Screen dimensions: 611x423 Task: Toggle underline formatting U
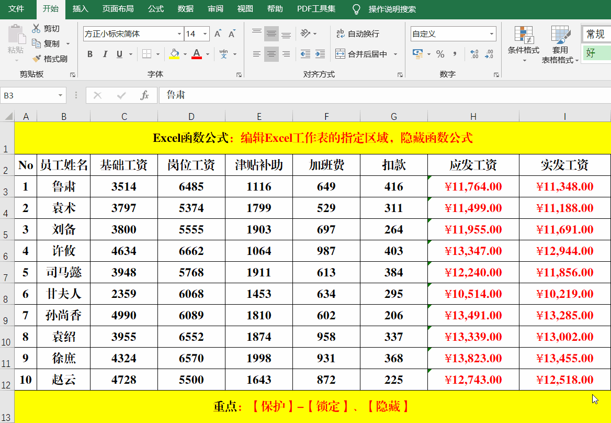click(120, 54)
